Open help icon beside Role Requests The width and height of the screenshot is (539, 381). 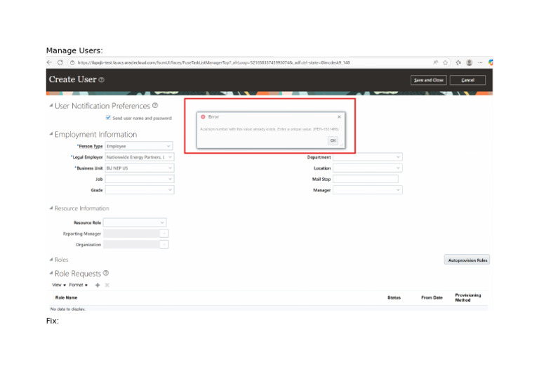106,273
